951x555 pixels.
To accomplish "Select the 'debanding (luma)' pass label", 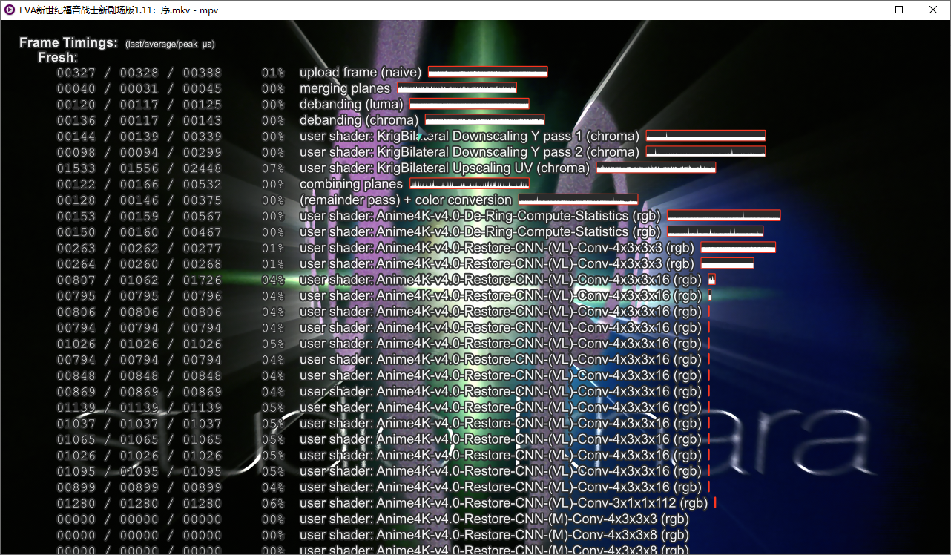I will pyautogui.click(x=352, y=105).
